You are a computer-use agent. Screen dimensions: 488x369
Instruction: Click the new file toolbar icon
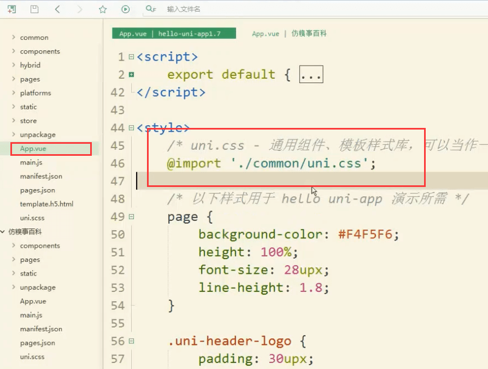pos(12,9)
